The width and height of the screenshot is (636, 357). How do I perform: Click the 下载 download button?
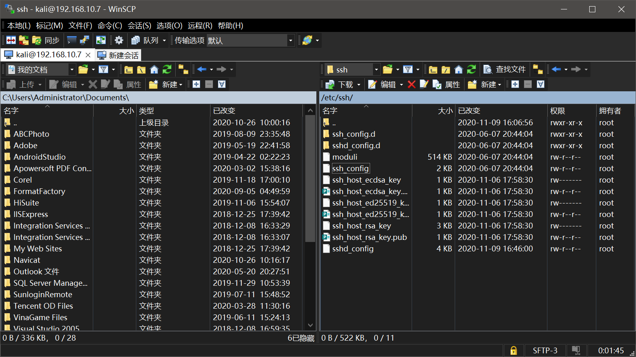tap(339, 84)
